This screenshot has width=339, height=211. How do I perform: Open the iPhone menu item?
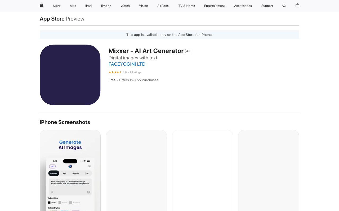tap(106, 6)
